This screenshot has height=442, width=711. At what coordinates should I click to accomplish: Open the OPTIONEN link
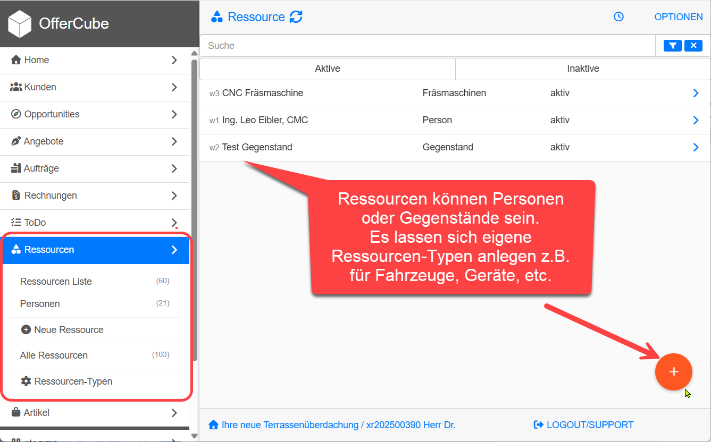[678, 17]
